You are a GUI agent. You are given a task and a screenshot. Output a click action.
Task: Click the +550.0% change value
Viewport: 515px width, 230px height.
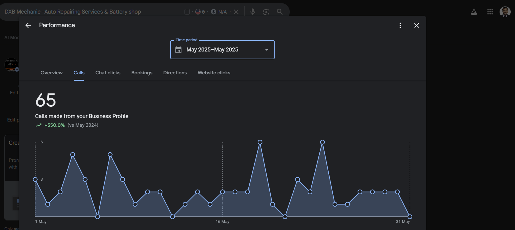point(55,125)
